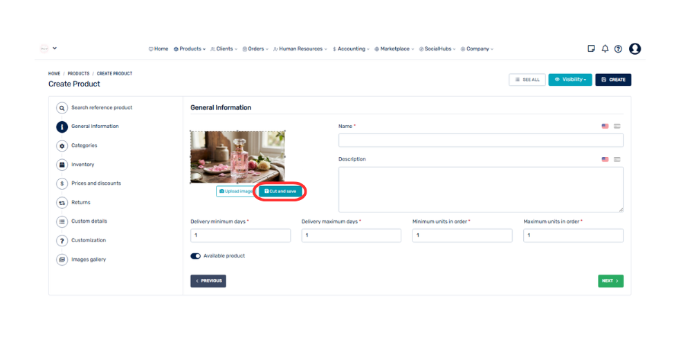Select US flag language for Name field
The height and width of the screenshot is (346, 692).
605,126
